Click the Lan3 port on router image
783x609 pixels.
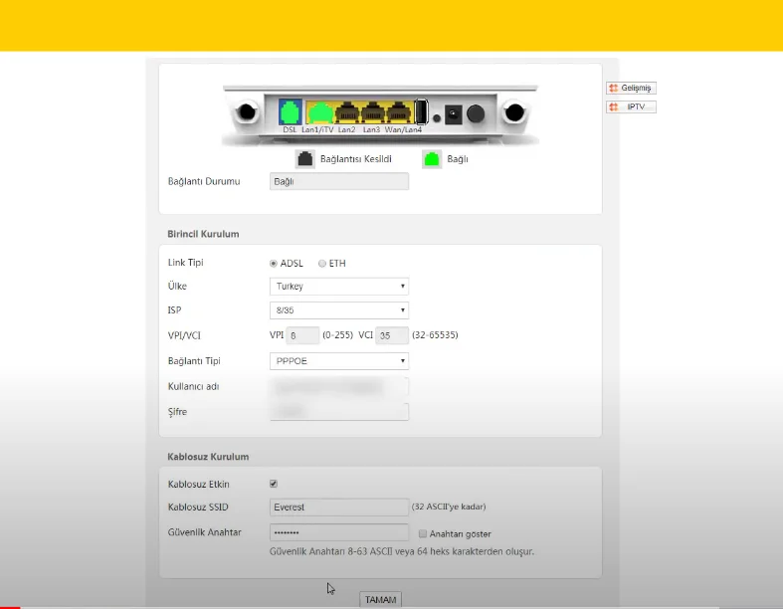click(x=372, y=112)
